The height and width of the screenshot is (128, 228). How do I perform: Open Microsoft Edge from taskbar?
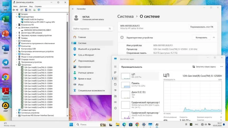click(x=124, y=124)
